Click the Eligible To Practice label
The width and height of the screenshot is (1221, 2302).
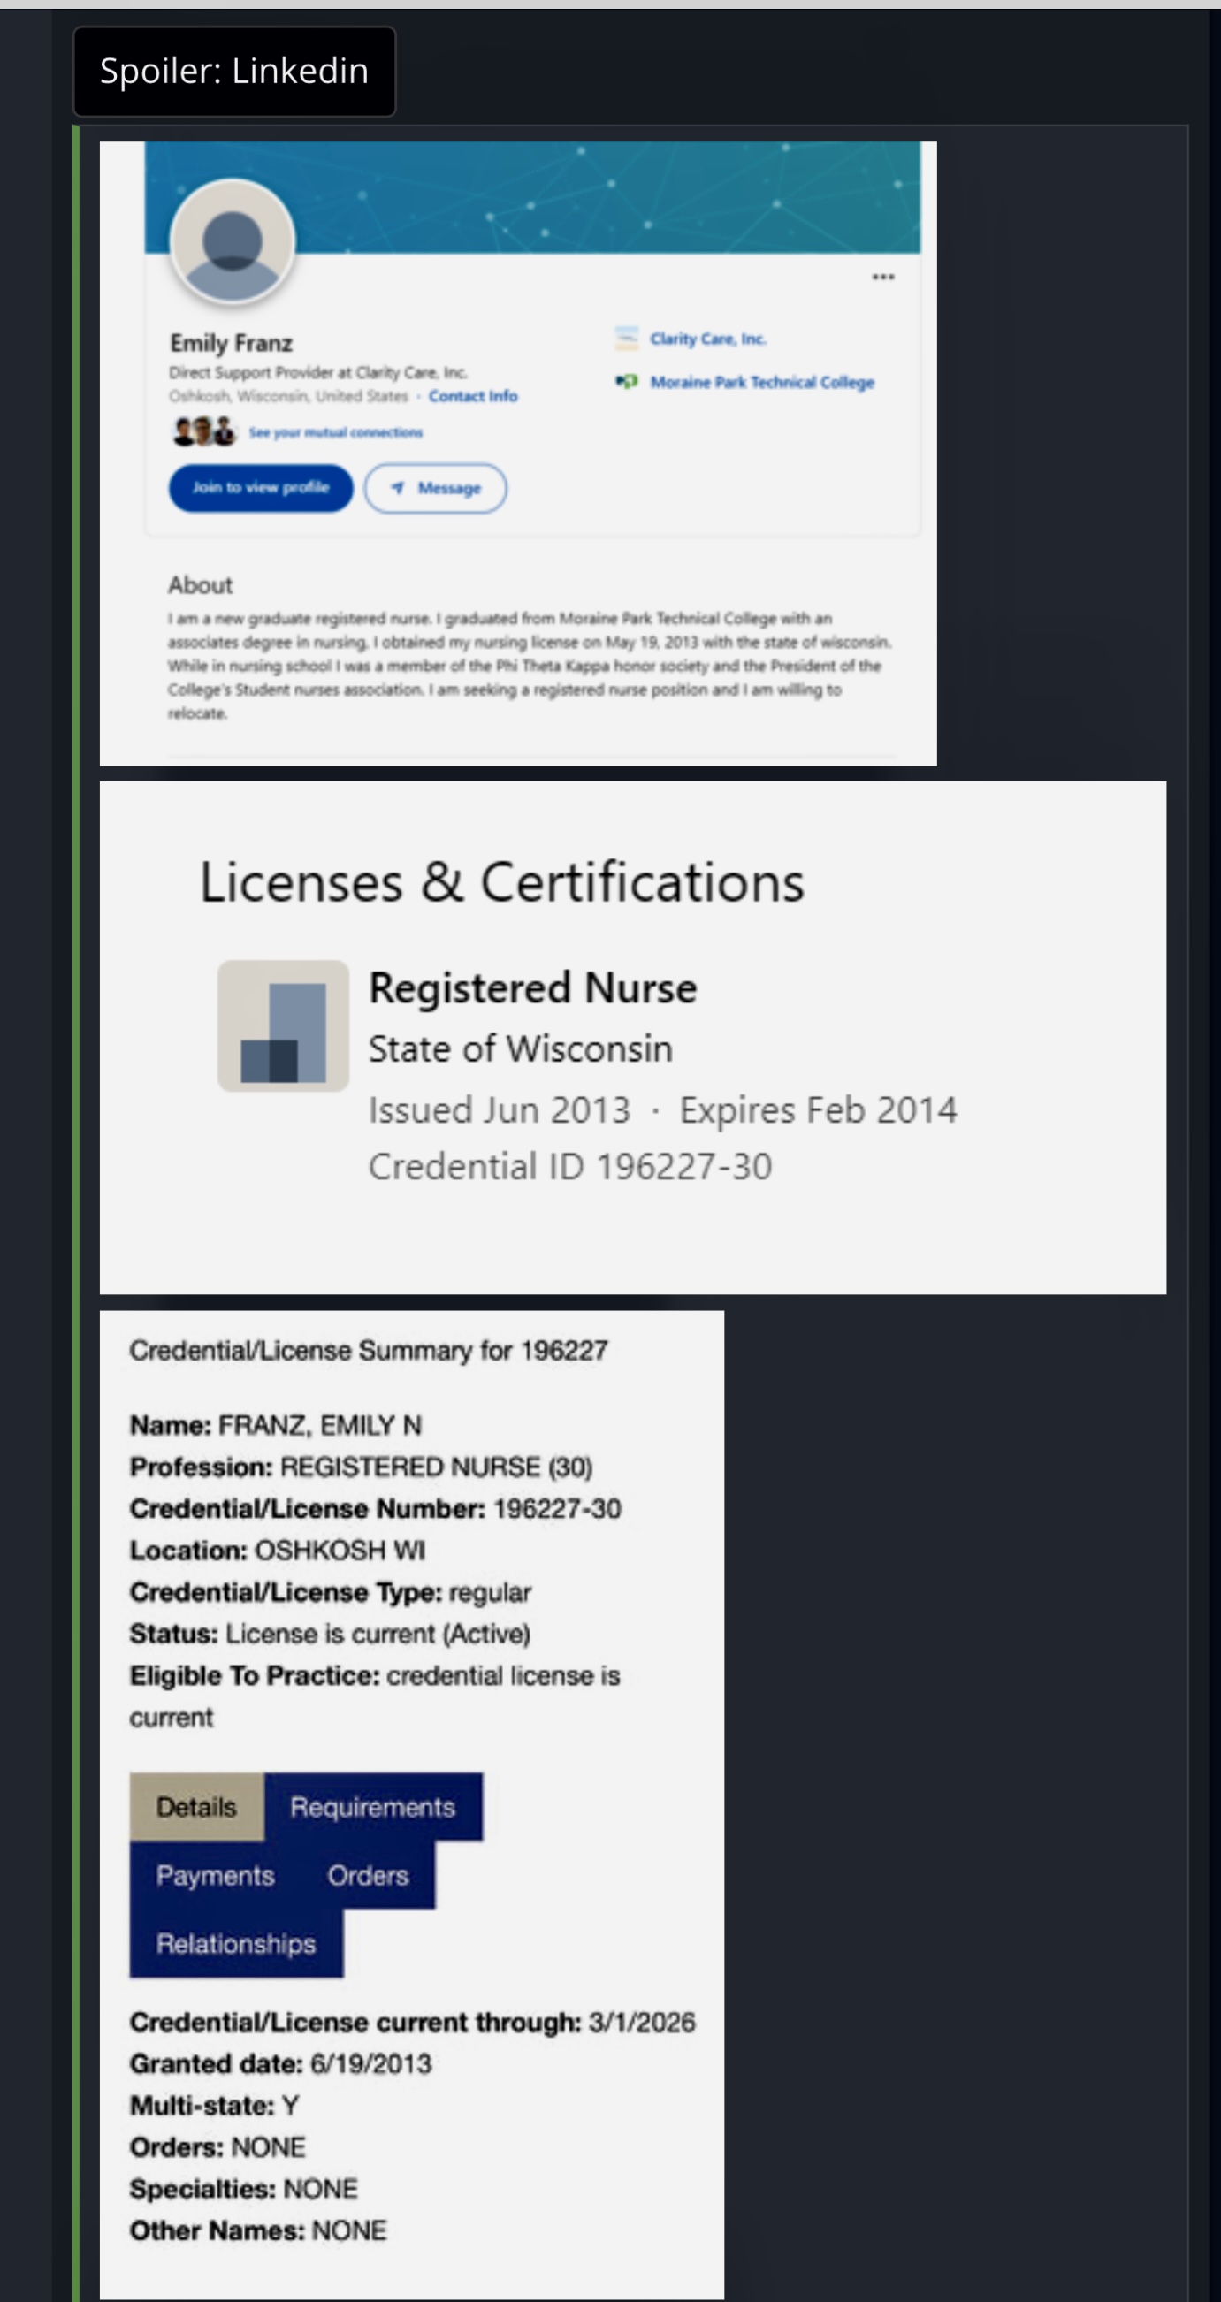[x=255, y=1675]
